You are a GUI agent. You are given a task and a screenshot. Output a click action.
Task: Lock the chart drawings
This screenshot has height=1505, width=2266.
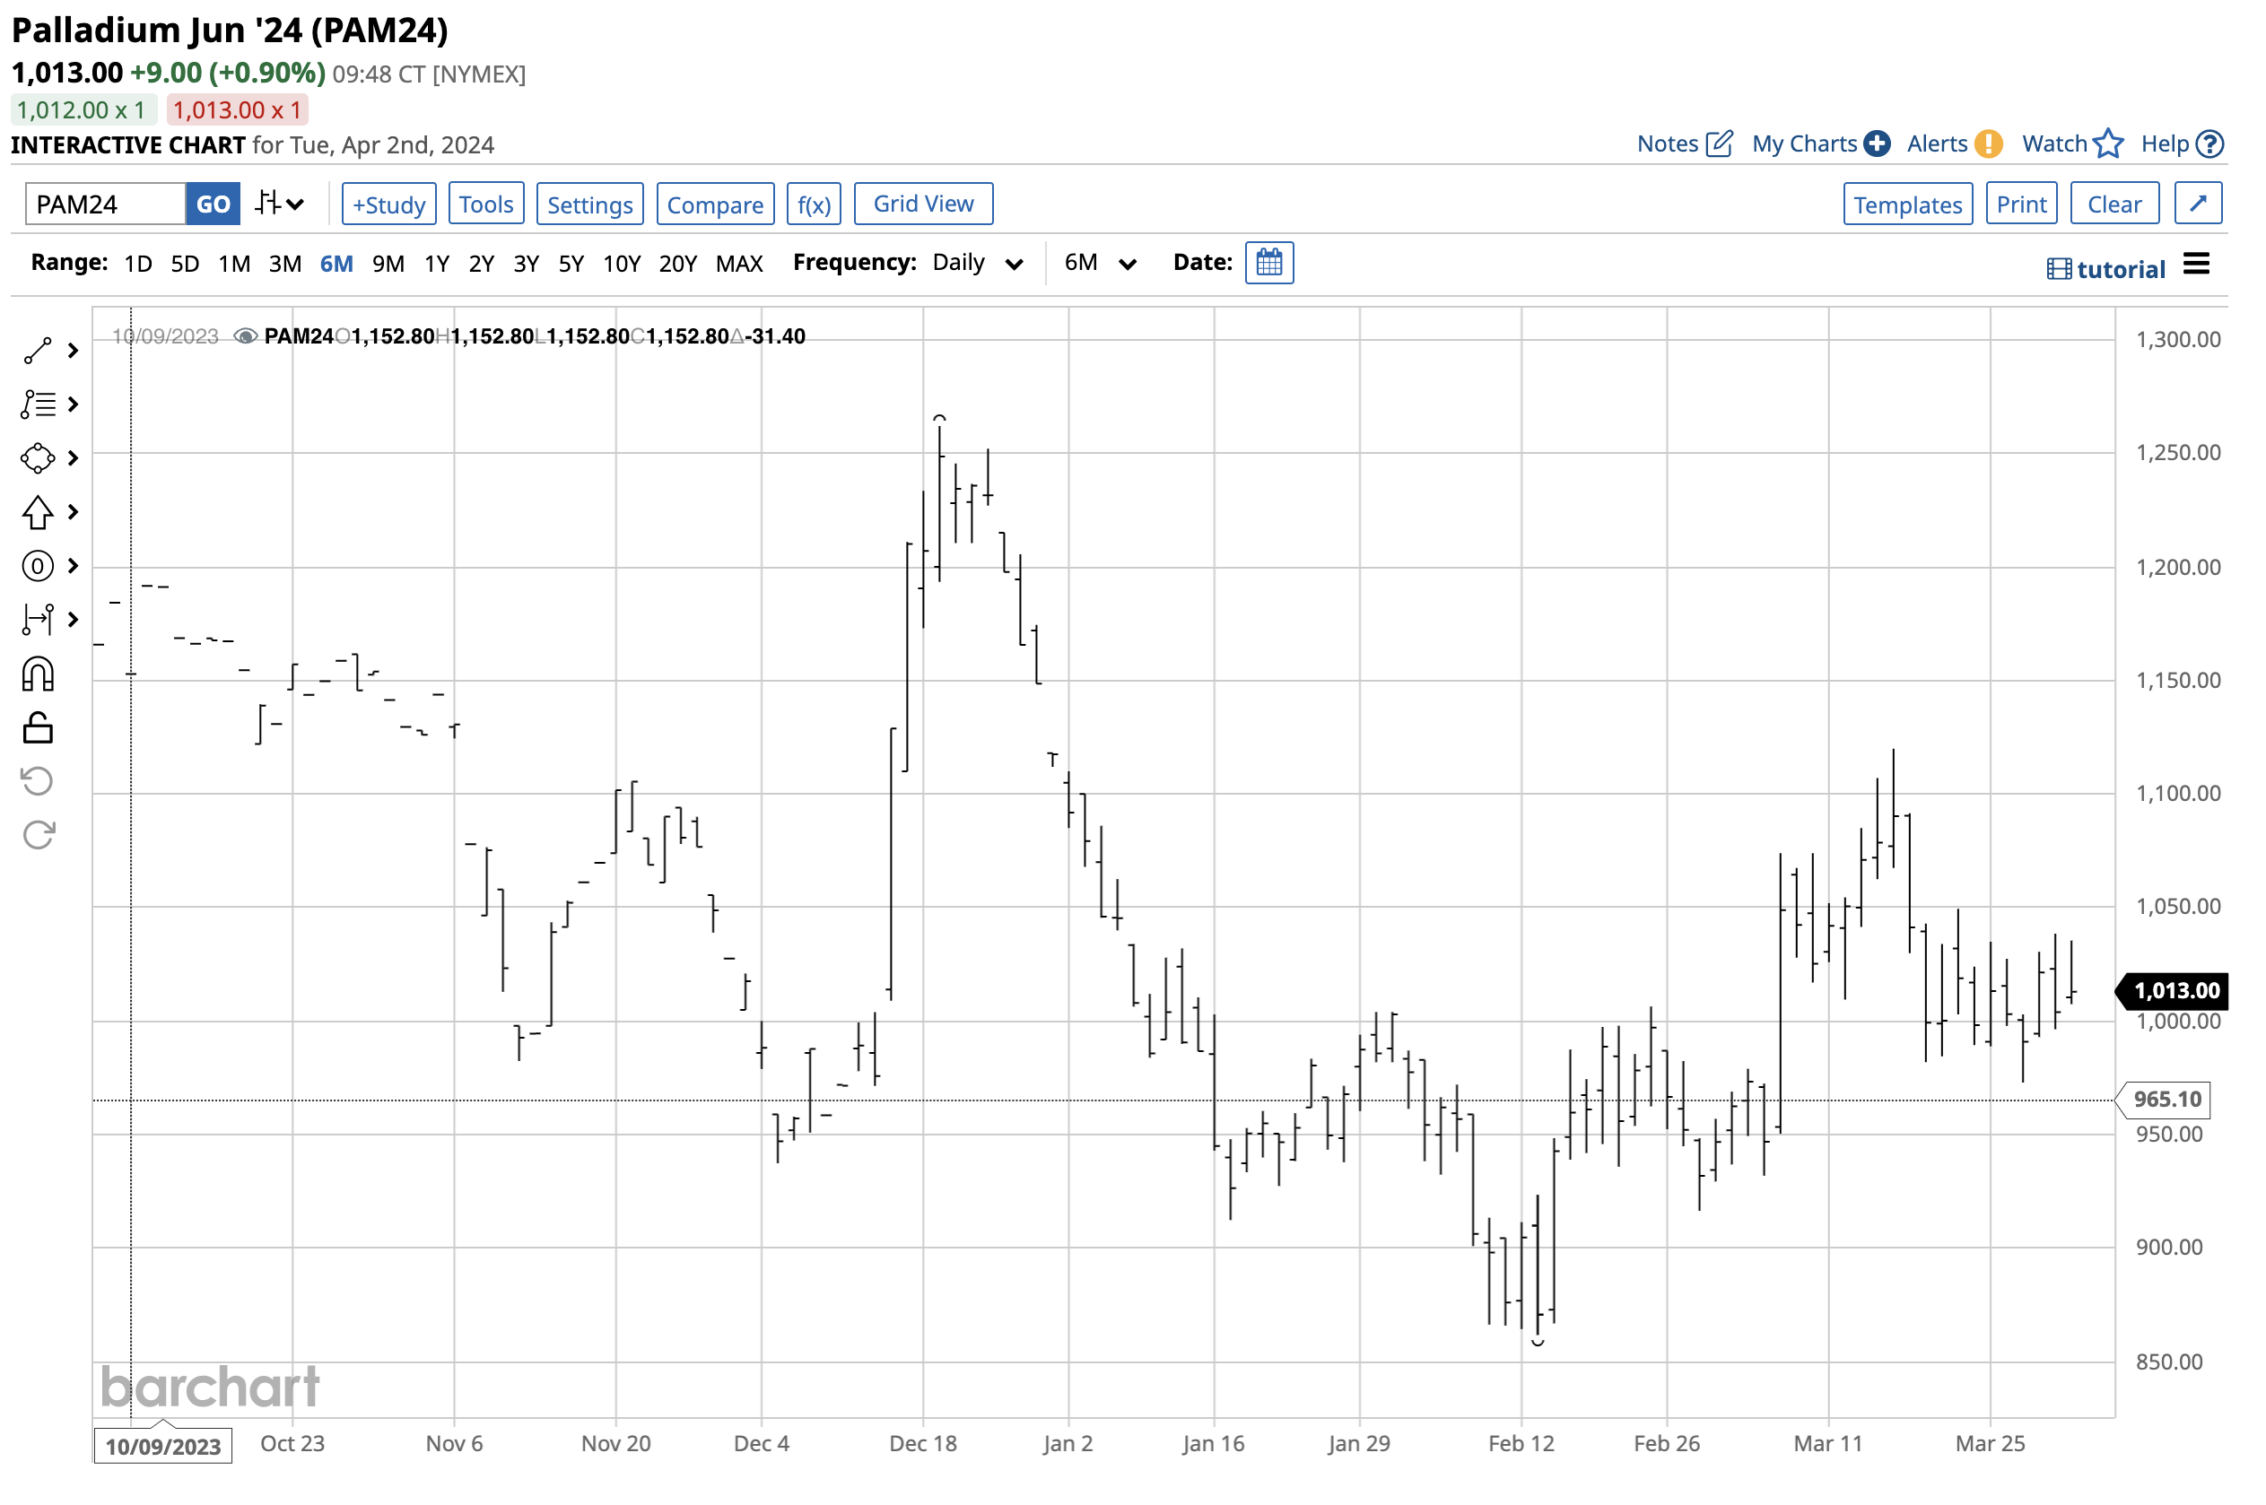coord(37,726)
